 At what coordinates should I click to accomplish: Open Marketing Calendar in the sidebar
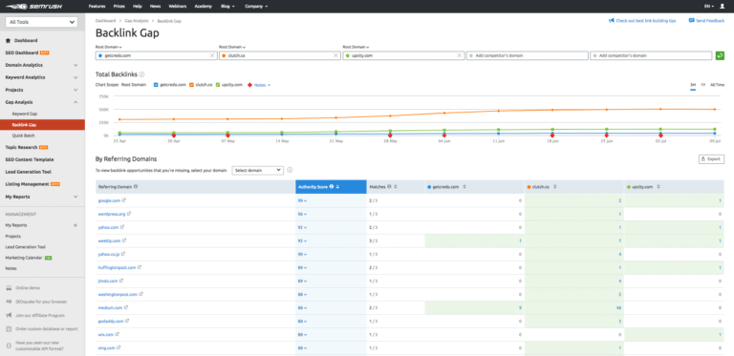click(24, 258)
